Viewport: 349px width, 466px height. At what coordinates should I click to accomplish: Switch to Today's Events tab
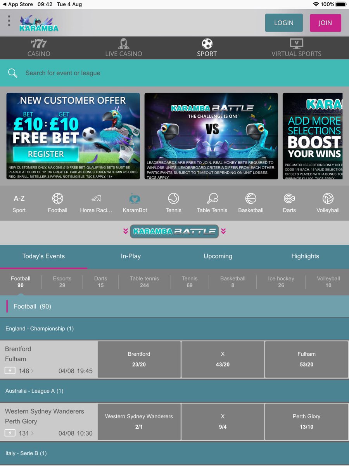coord(43,256)
